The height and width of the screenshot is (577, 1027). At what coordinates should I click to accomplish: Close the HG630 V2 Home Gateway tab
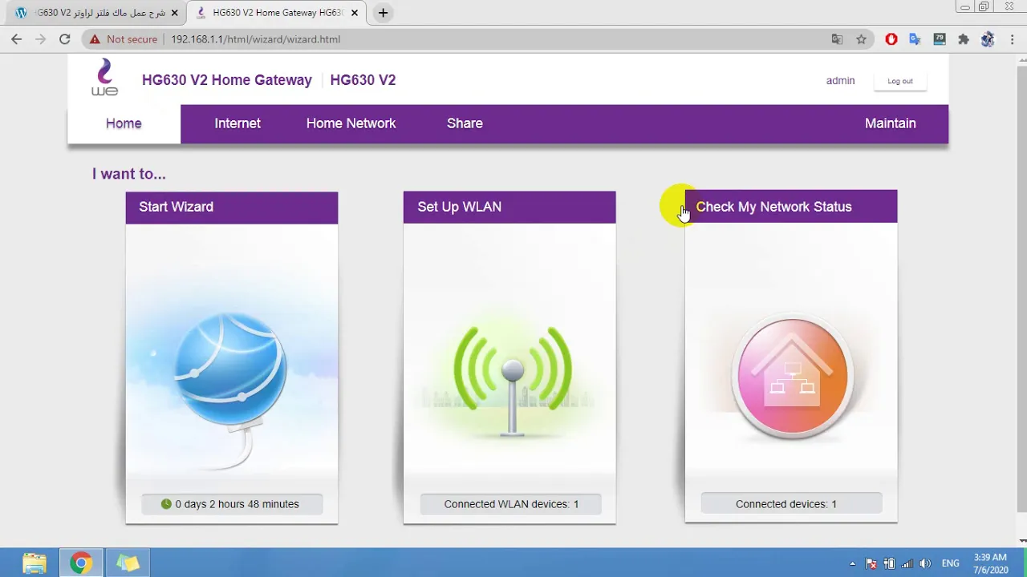(x=354, y=13)
